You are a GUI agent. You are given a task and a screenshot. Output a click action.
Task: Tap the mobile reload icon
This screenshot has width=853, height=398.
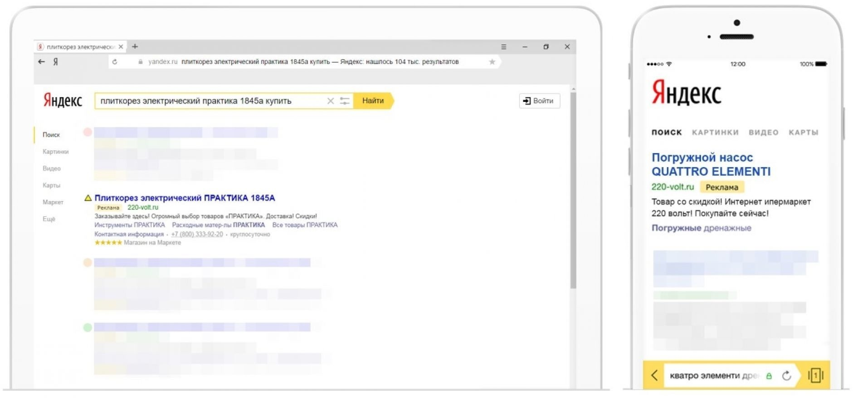pos(787,375)
